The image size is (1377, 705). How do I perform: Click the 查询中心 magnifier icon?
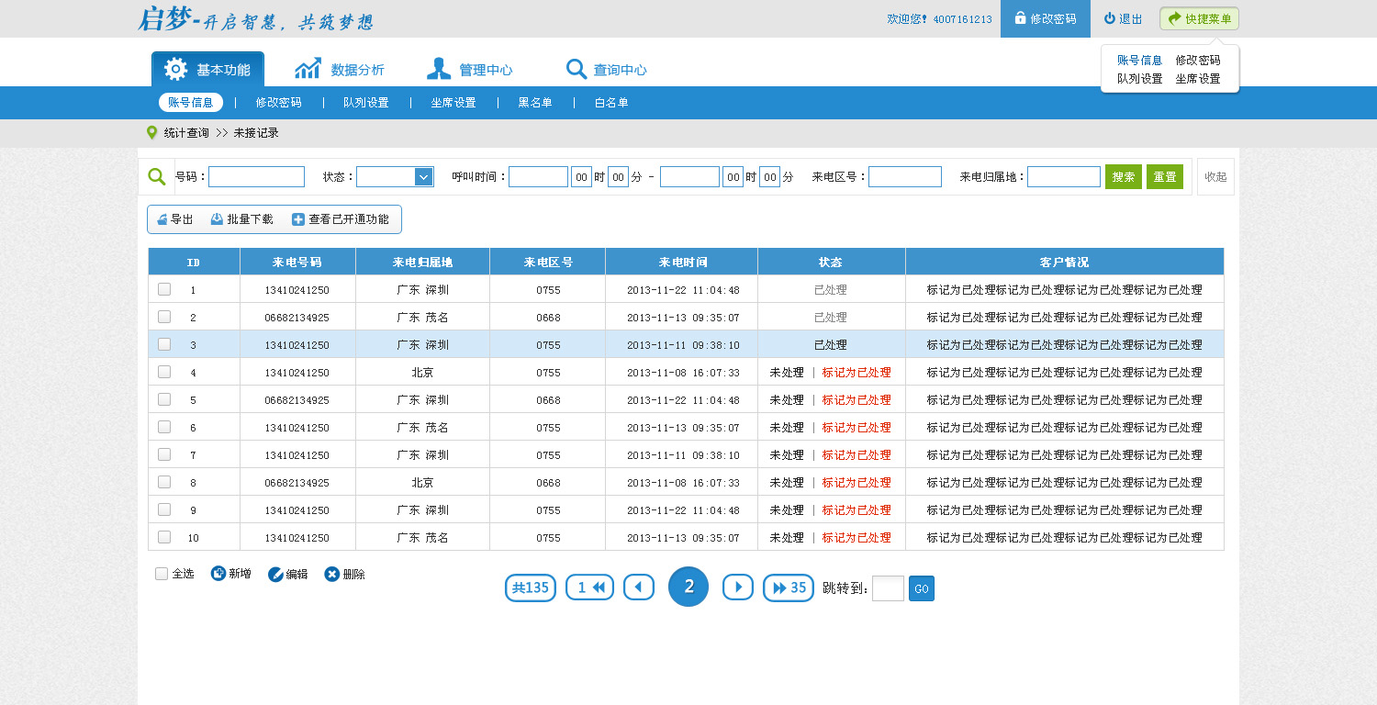577,69
